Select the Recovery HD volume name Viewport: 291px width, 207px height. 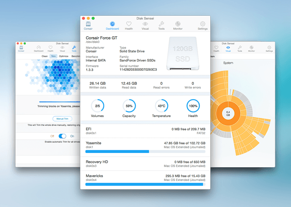(97, 162)
